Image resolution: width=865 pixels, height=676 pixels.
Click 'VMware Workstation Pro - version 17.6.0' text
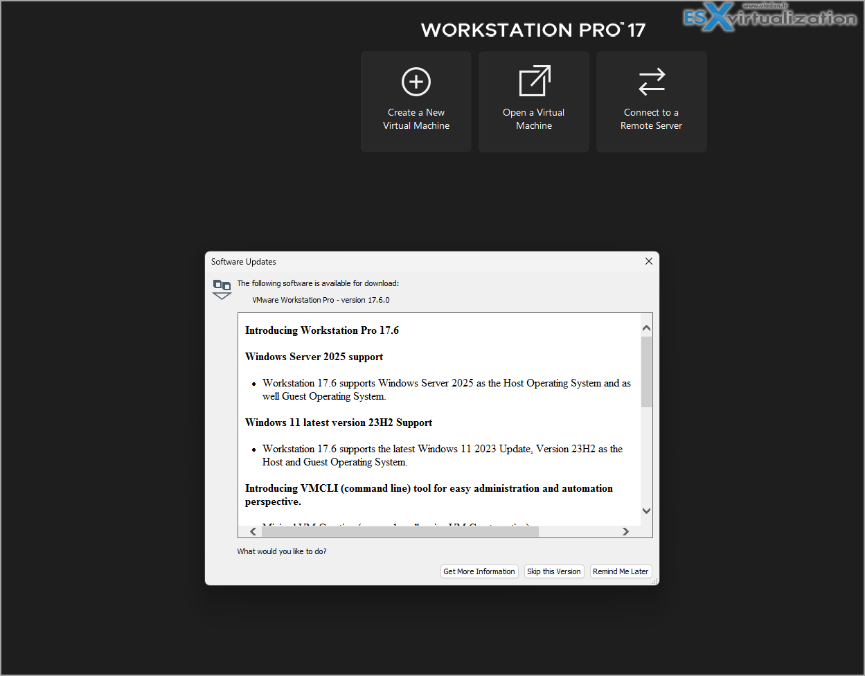coord(321,300)
